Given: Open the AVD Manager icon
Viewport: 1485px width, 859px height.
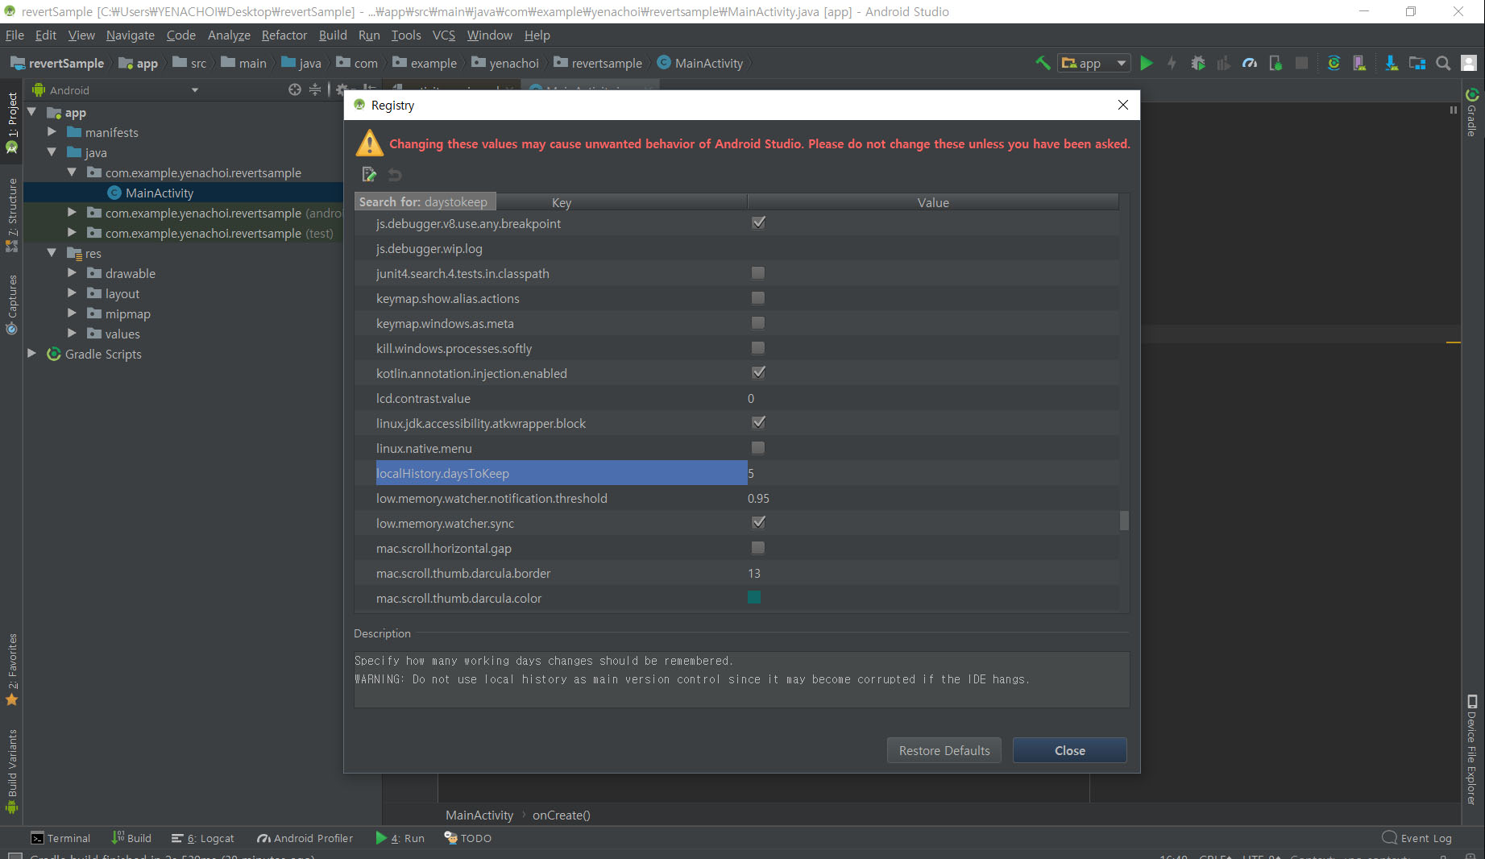Looking at the screenshot, I should [x=1359, y=63].
